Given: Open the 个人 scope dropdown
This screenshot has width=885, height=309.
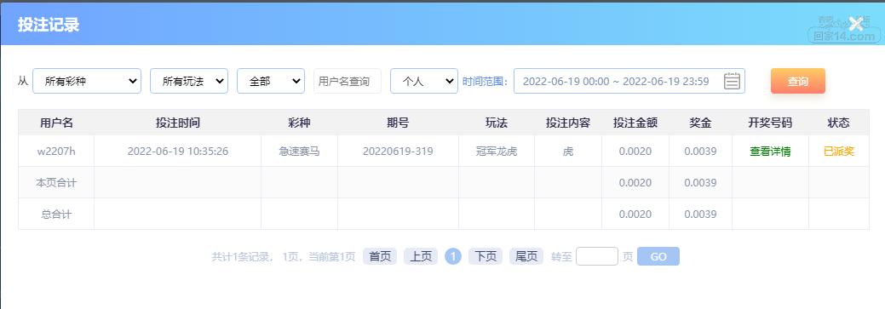Looking at the screenshot, I should 424,81.
